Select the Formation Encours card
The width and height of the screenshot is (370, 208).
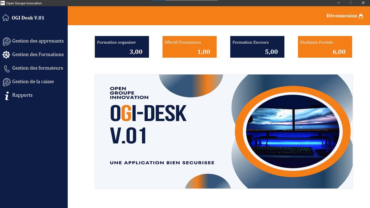pos(257,47)
